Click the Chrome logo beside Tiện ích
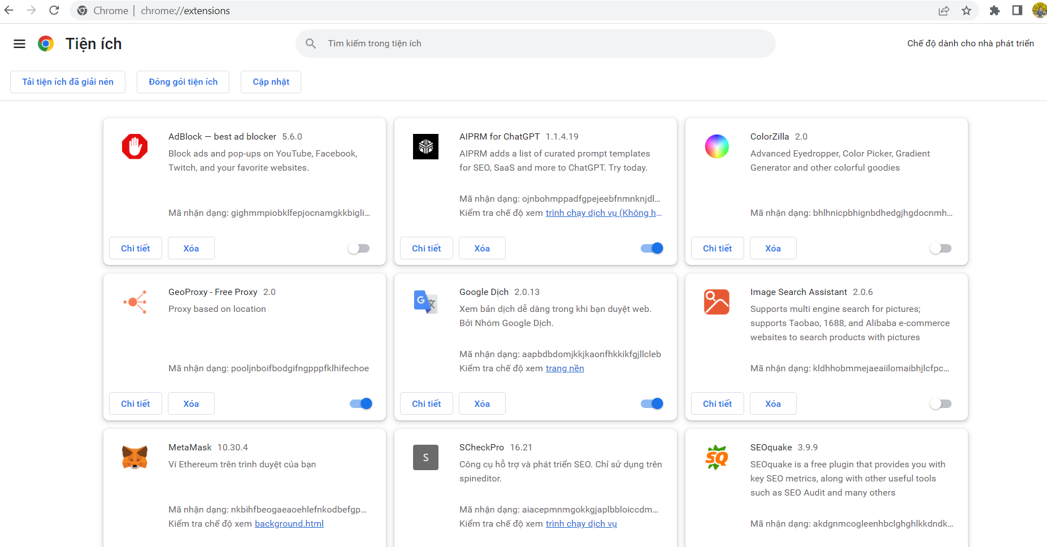 point(46,44)
